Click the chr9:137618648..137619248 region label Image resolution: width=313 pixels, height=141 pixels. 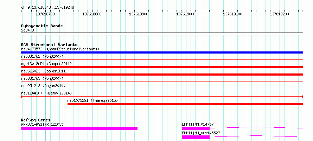pos(47,8)
